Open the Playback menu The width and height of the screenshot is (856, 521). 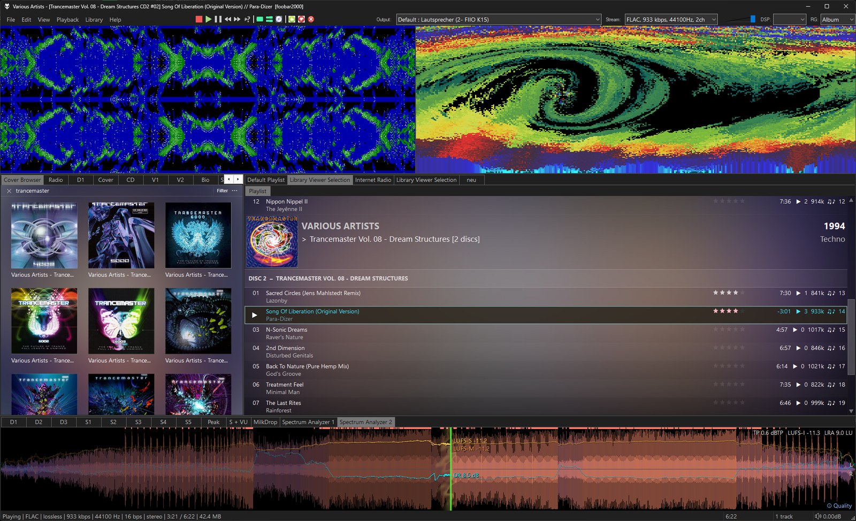pyautogui.click(x=67, y=20)
